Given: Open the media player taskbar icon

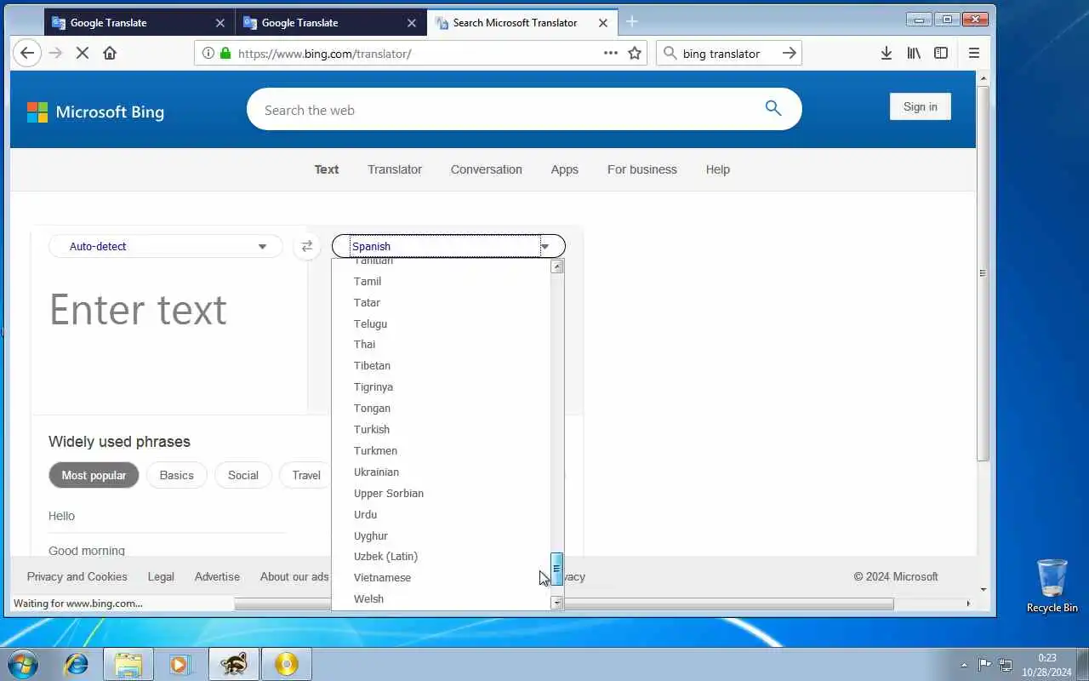Looking at the screenshot, I should coord(180,664).
